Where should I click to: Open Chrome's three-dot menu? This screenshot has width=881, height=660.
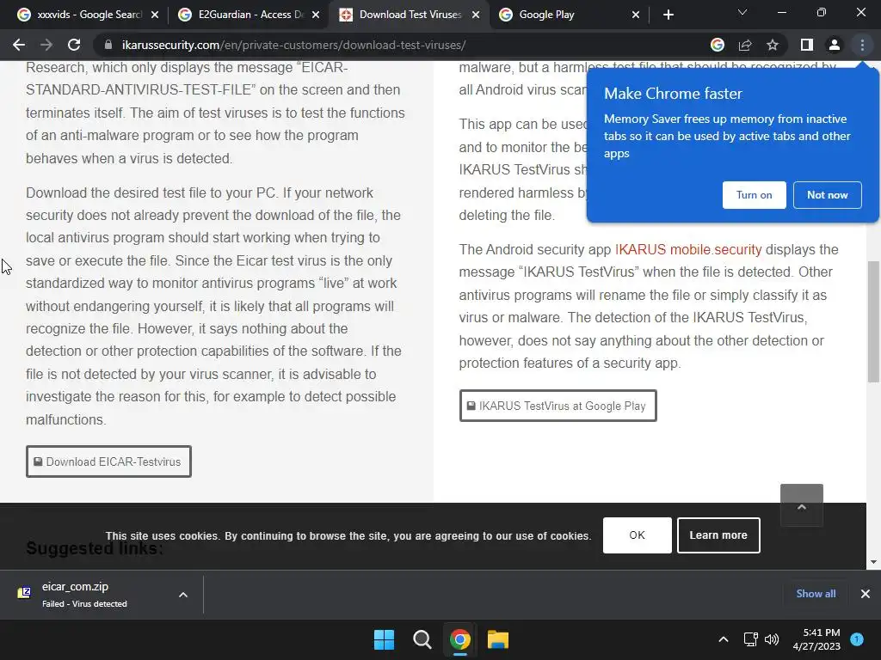tap(862, 45)
